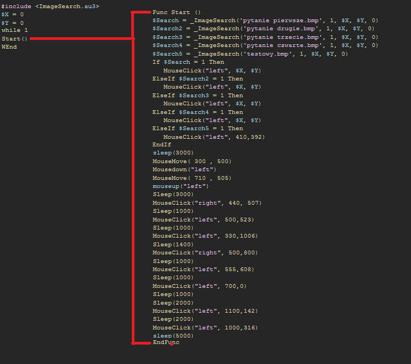
Task: Click the MouseClick("left", 700,0) line
Action: [199, 286]
